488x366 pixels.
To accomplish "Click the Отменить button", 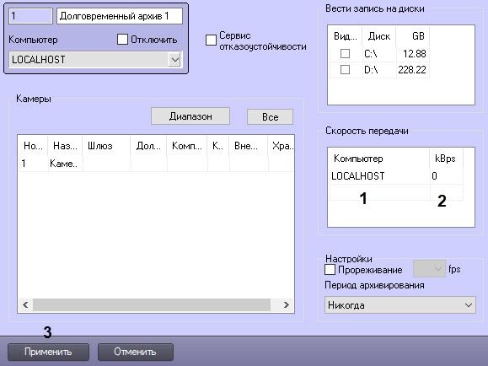I will [x=136, y=352].
